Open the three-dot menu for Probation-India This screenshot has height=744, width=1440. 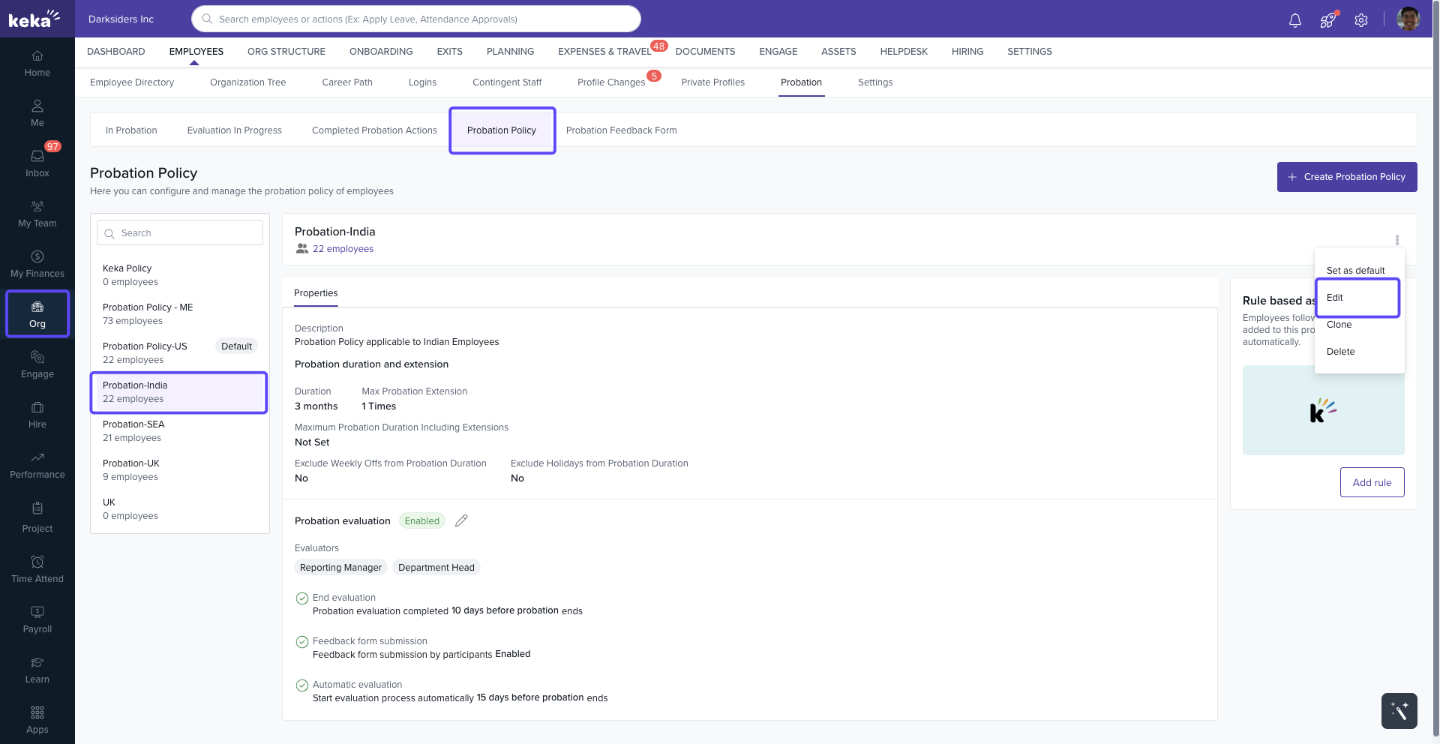tap(1396, 240)
